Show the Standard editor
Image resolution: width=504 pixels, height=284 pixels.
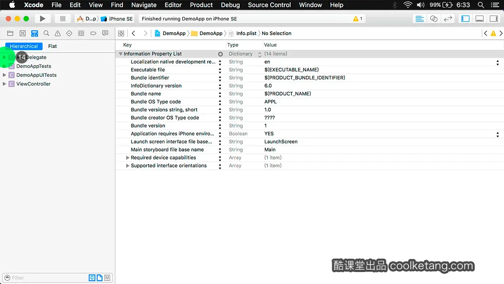click(x=419, y=19)
